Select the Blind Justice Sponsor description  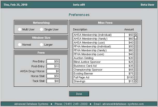point(99,62)
